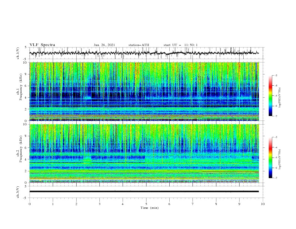Click the log(PSD) label beside ch.2 colorbar
The width and height of the screenshot is (296, 229).
(x=280, y=159)
